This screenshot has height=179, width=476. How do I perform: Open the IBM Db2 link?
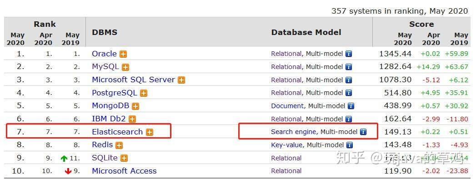[109, 119]
